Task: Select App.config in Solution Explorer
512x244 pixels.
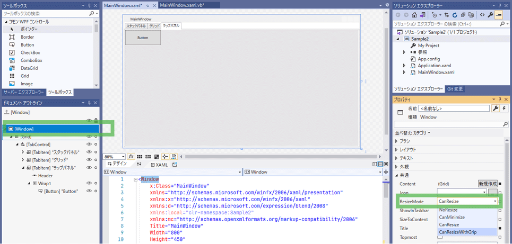Action: click(x=429, y=59)
